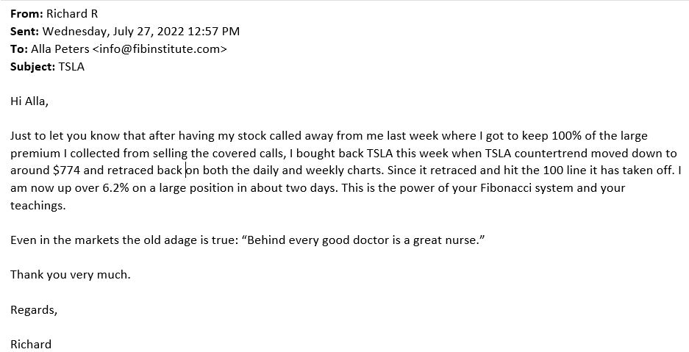The height and width of the screenshot is (352, 689).
Task: Select sender name Richard R
Action: tap(72, 14)
